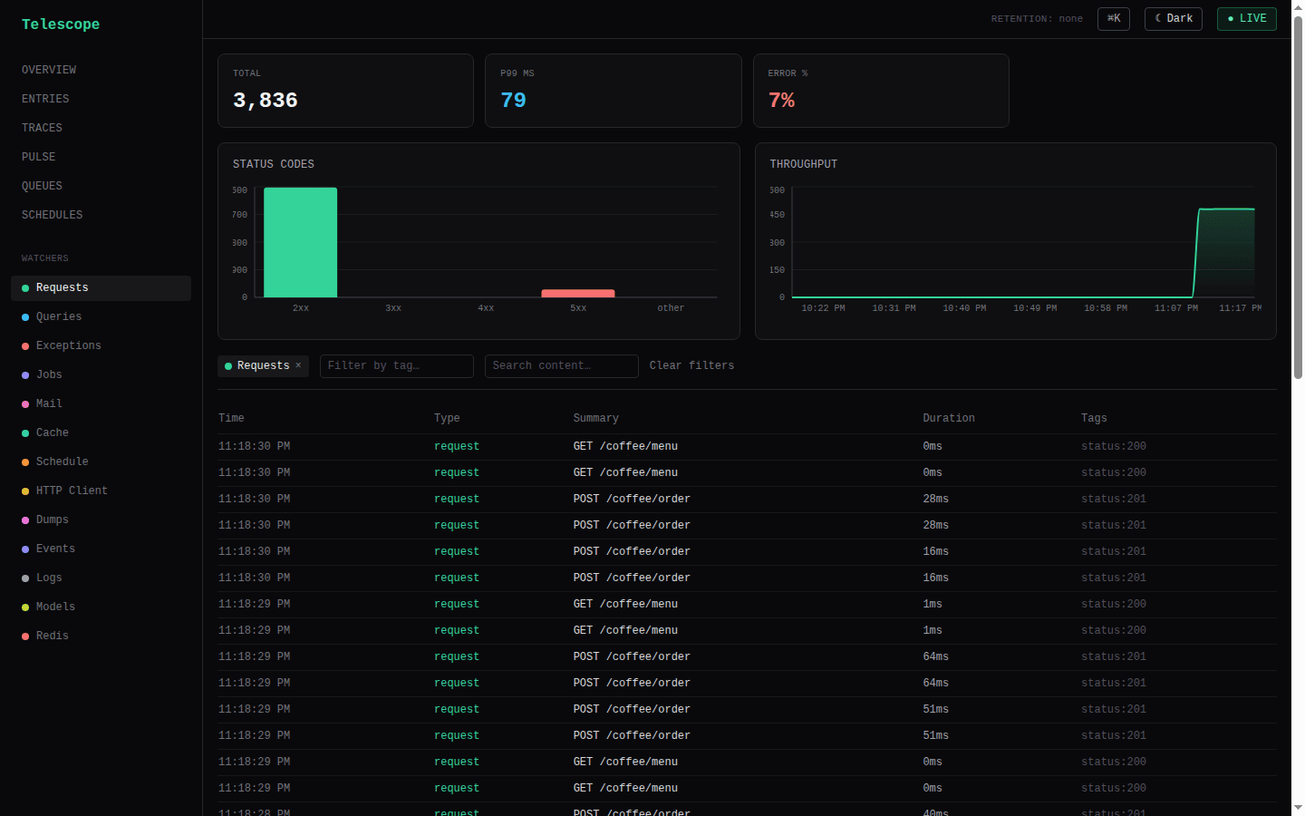Click the green 2xx status bar
The width and height of the screenshot is (1305, 816).
300,242
